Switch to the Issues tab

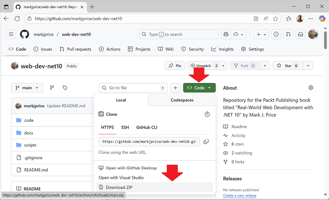pyautogui.click(x=43, y=49)
